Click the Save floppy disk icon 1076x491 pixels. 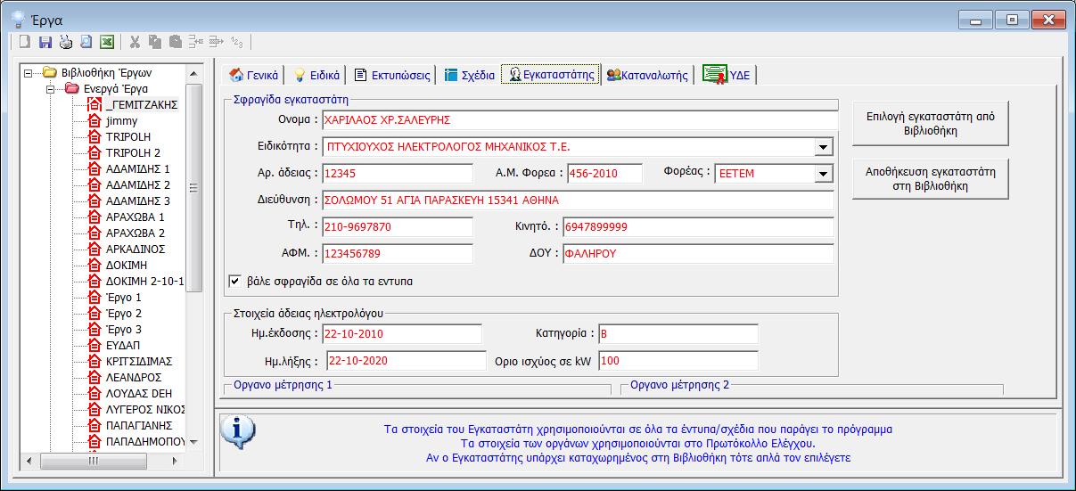click(45, 41)
